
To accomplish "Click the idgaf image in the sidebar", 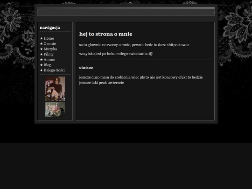I will (x=55, y=110).
